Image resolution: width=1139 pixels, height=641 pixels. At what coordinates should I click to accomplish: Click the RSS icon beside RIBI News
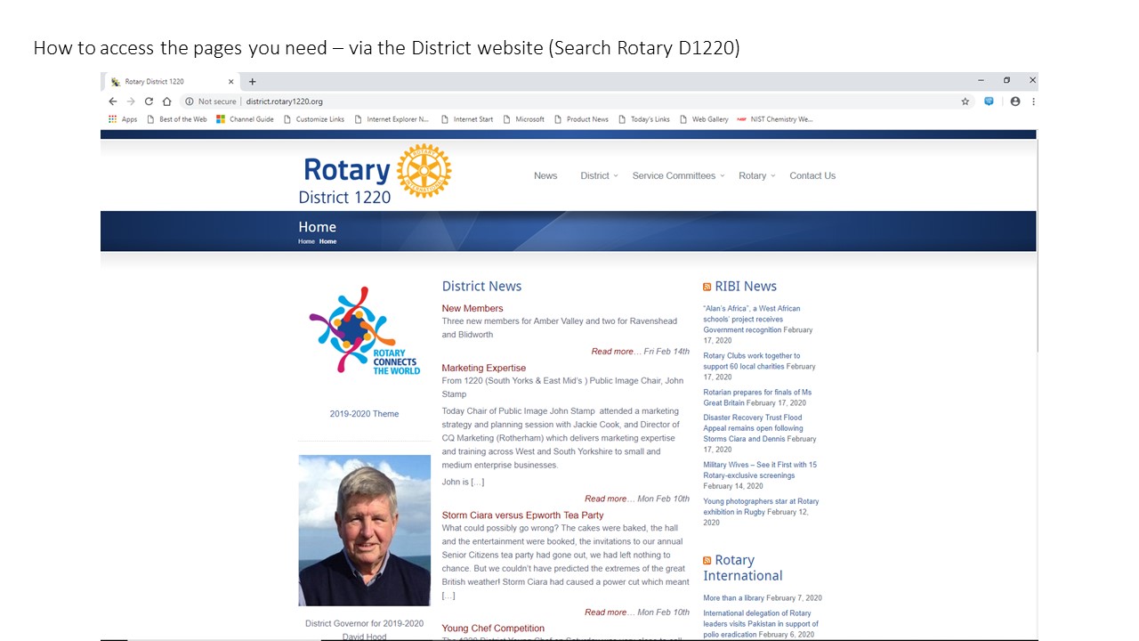[707, 287]
